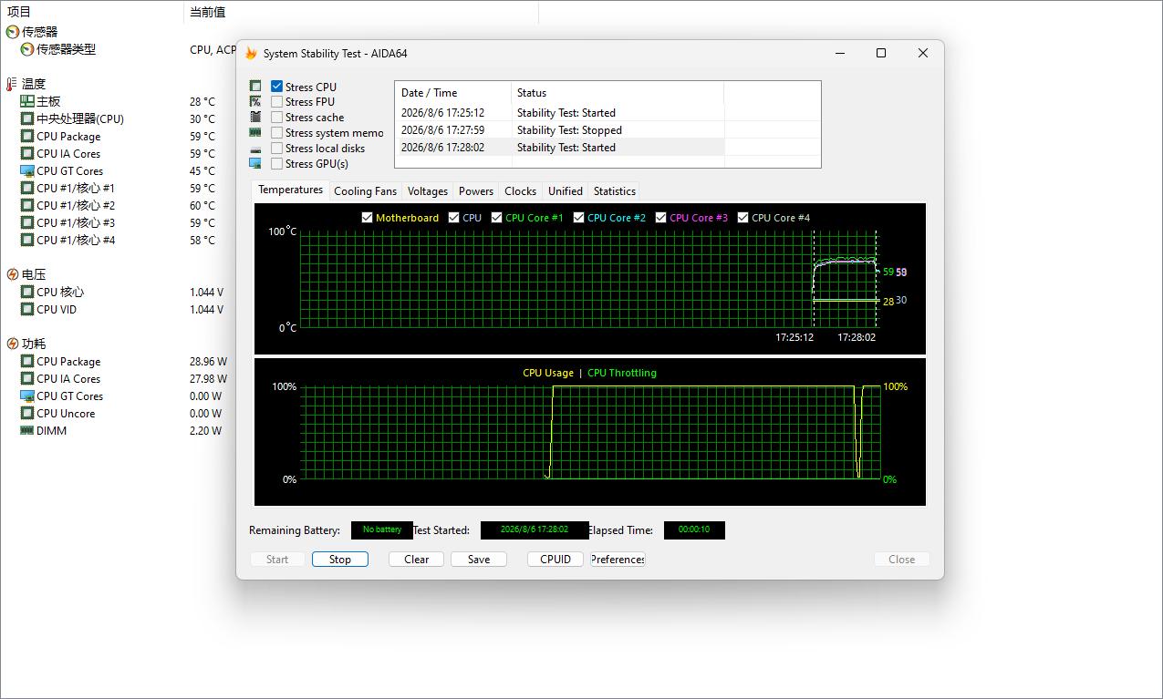Click the icon next to CPU #1/核心 #3
This screenshot has height=699, width=1163.
pos(27,222)
